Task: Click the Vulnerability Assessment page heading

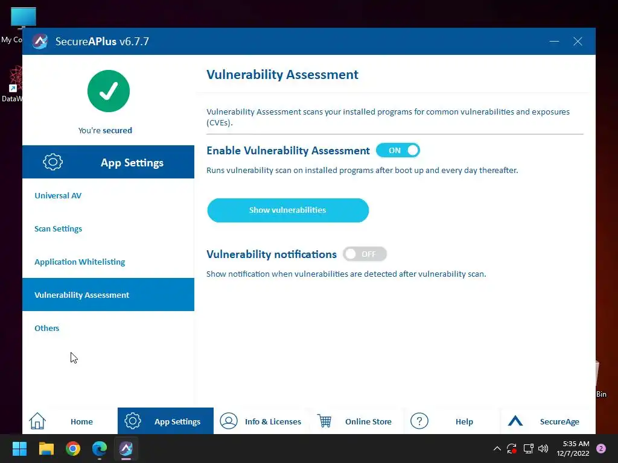Action: [x=282, y=74]
